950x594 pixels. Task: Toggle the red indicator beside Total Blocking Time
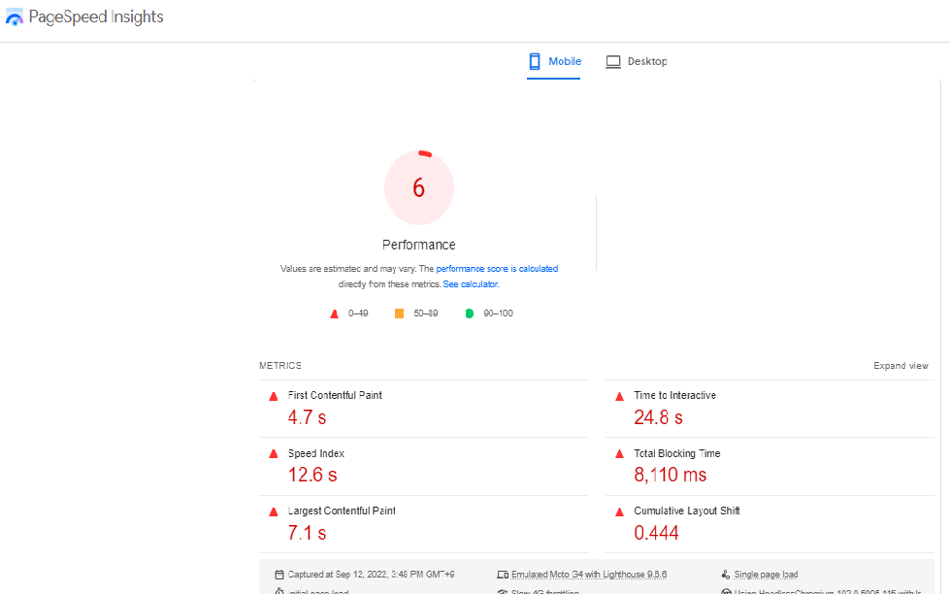tap(618, 453)
